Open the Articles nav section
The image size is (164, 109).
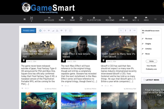(49, 19)
